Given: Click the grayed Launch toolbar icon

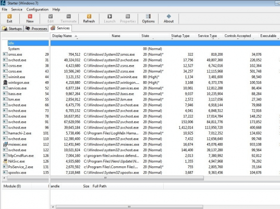Looking at the screenshot, I should [x=109, y=19].
